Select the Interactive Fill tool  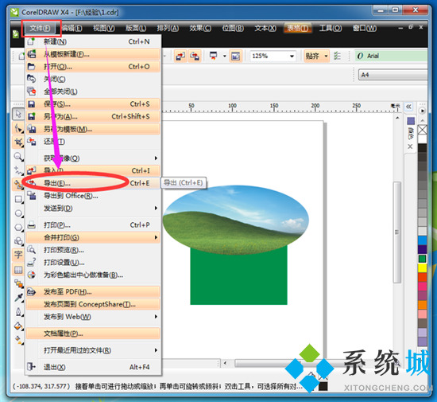click(x=18, y=340)
